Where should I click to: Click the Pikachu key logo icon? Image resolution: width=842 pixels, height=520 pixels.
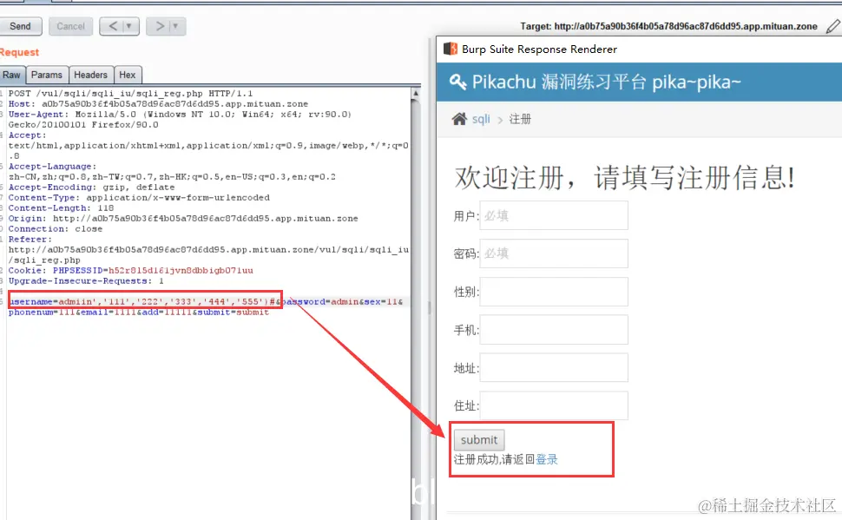tap(457, 82)
